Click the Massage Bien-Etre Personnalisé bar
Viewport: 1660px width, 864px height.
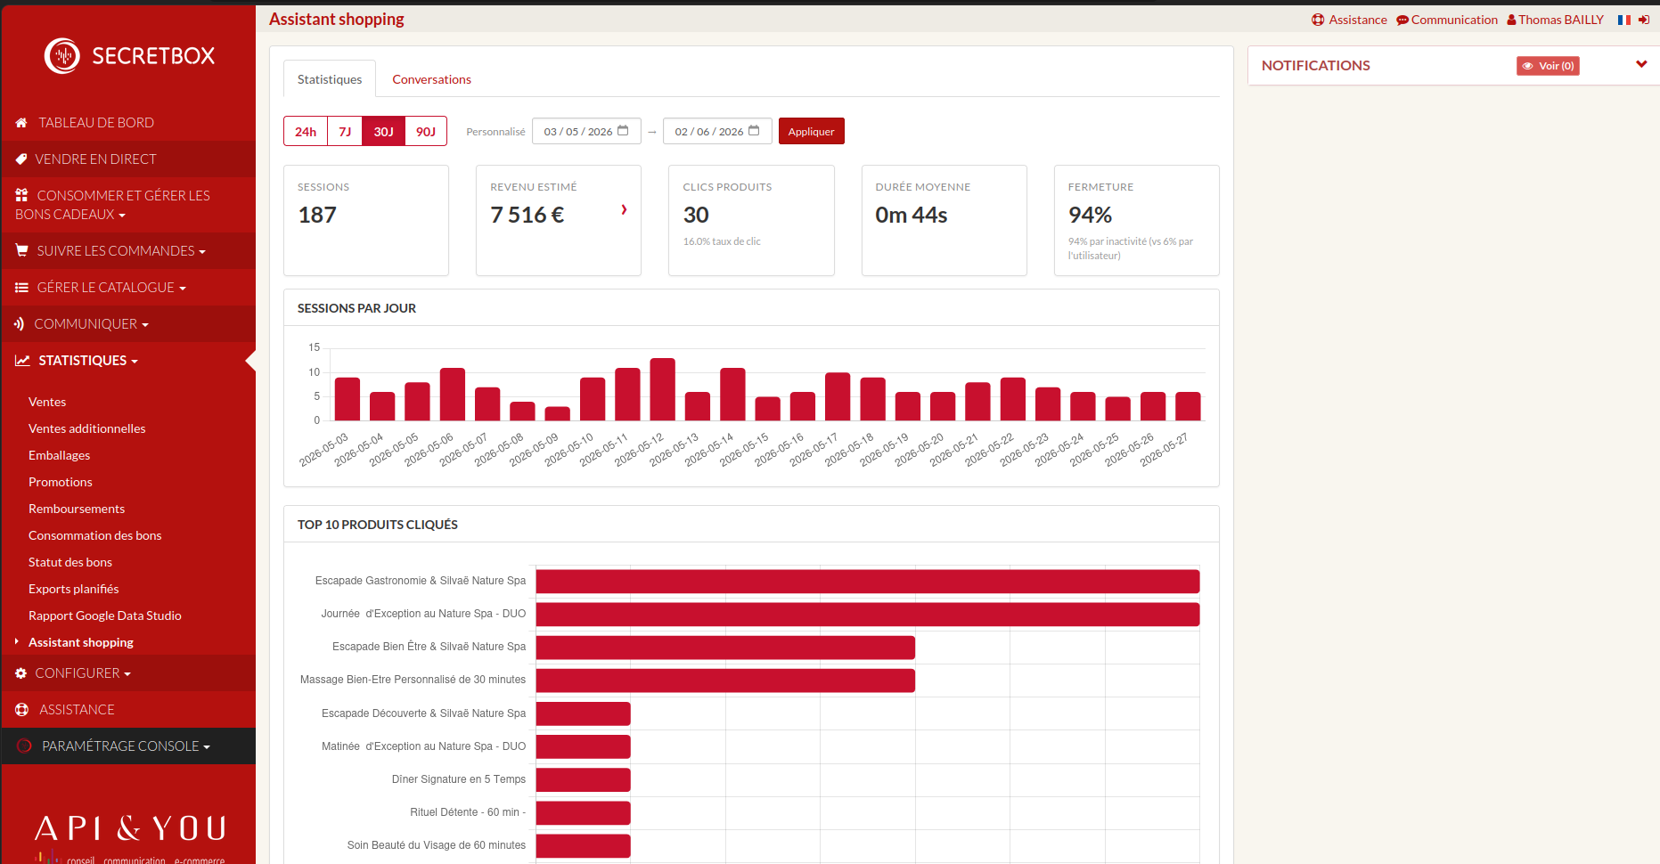coord(725,681)
